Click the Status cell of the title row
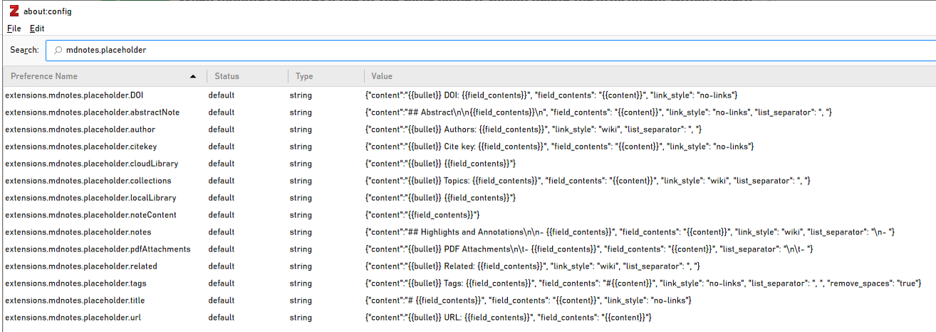 click(222, 300)
